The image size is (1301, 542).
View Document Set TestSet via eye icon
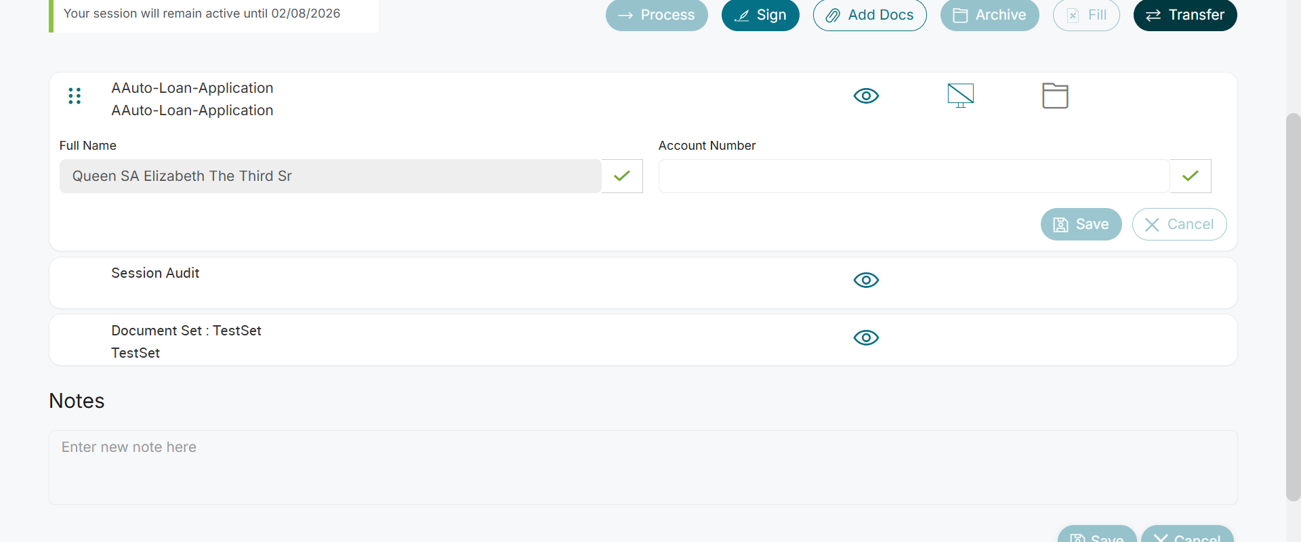pos(866,337)
